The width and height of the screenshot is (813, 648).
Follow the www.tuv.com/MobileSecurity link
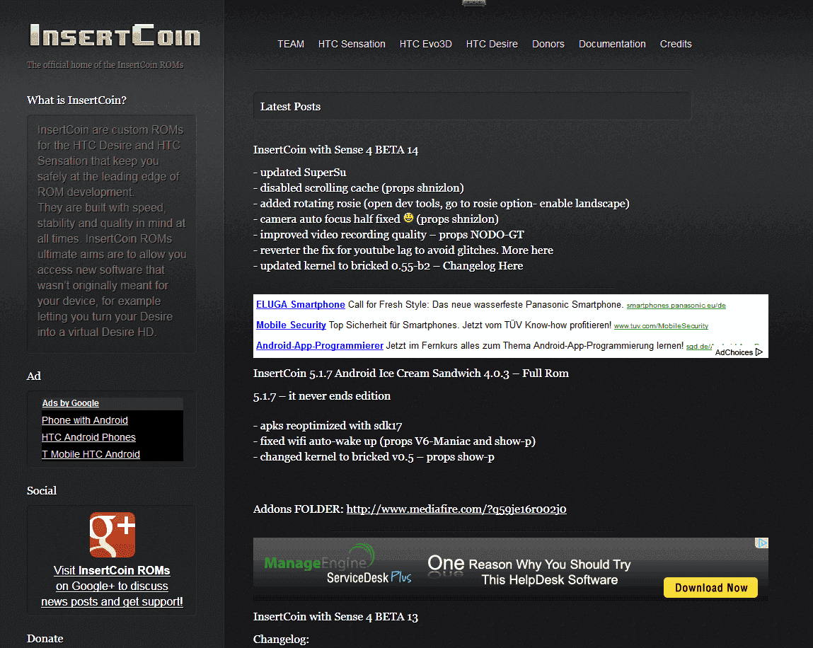661,326
